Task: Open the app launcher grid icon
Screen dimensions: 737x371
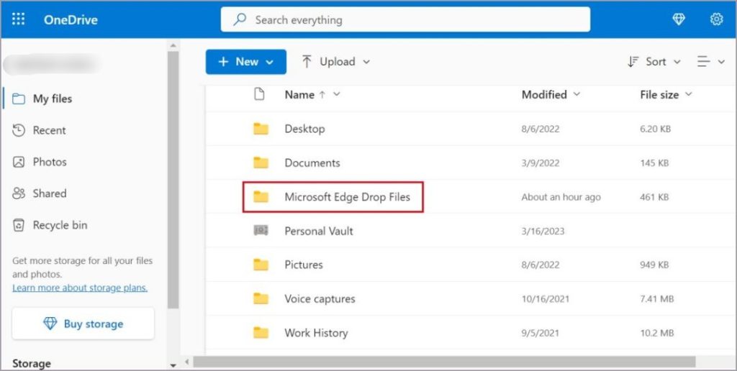Action: pos(18,19)
